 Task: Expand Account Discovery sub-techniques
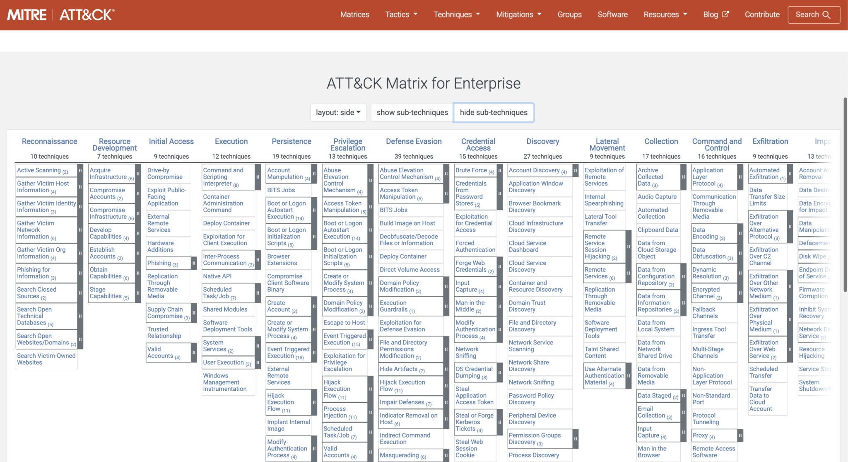click(x=576, y=170)
